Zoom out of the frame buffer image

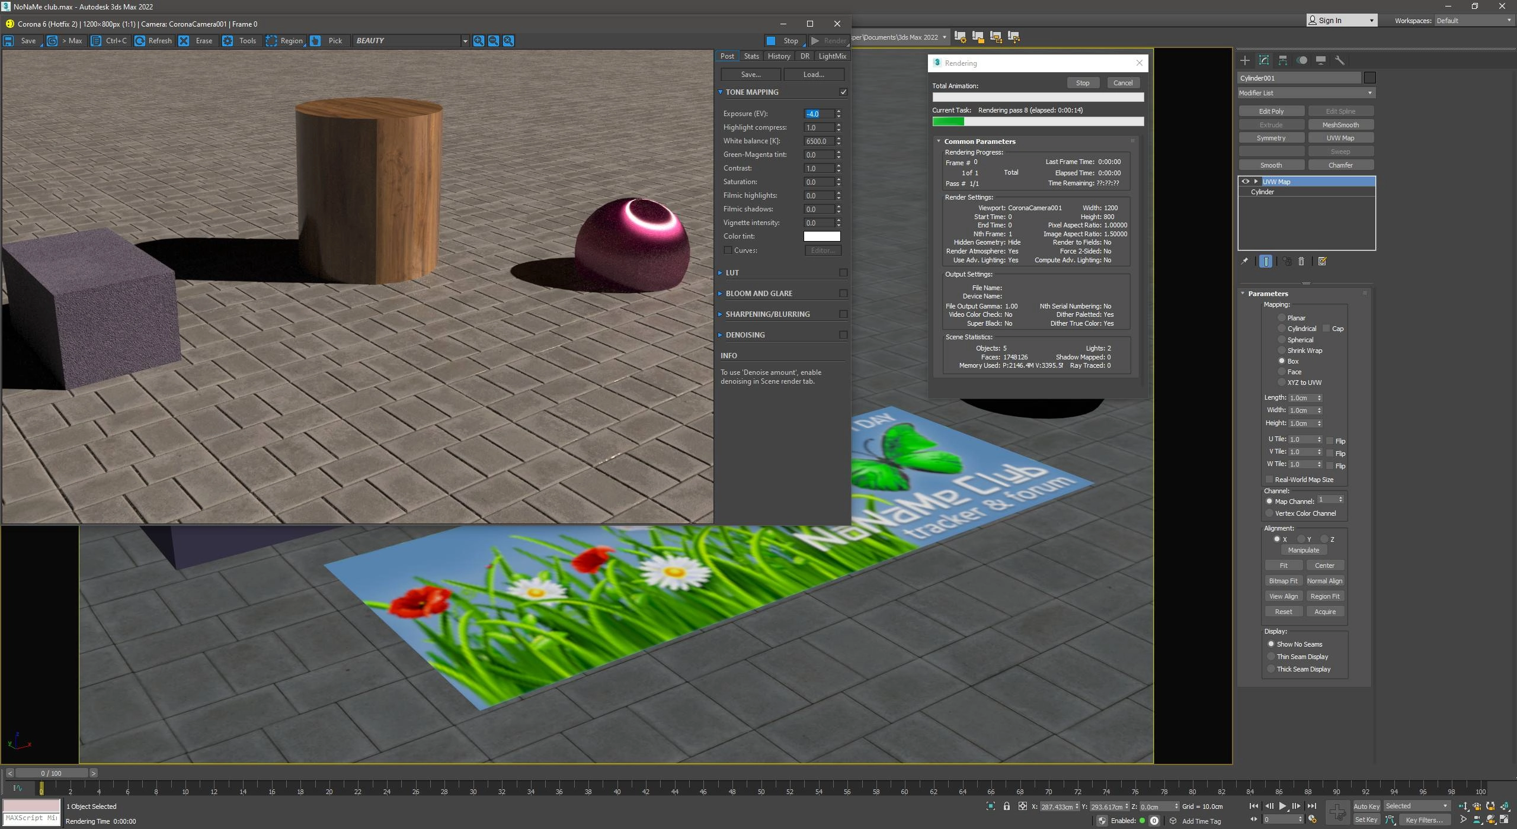tap(494, 41)
